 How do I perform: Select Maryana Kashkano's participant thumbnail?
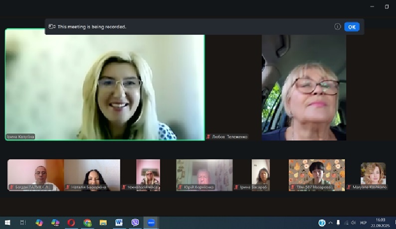(x=373, y=174)
